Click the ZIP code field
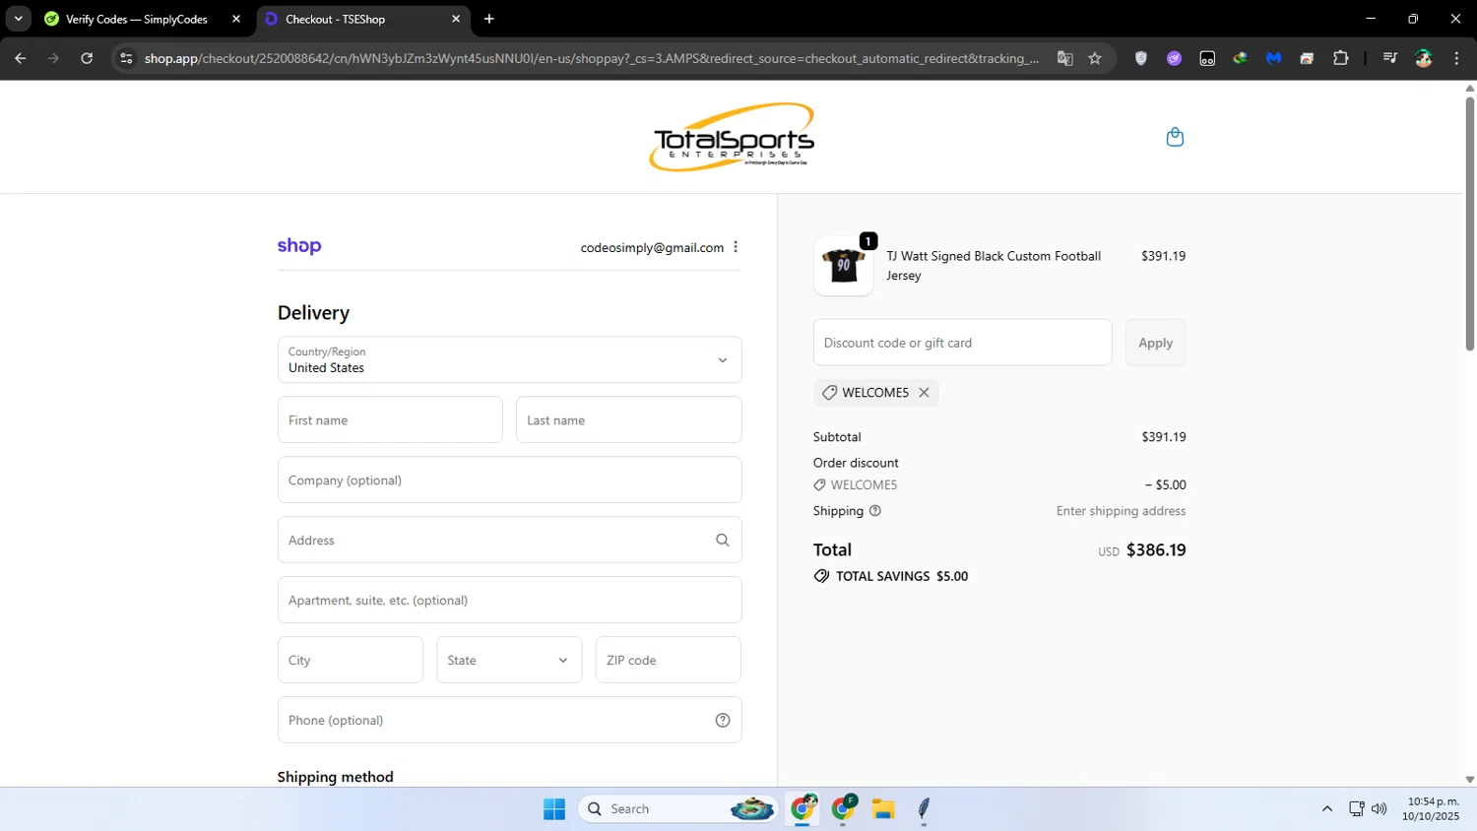This screenshot has height=831, width=1477. tap(669, 660)
